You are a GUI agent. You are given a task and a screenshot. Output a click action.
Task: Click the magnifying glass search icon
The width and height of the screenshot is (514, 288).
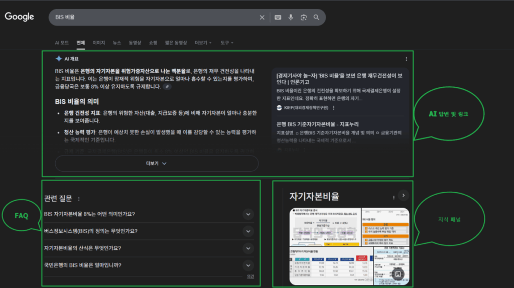316,18
